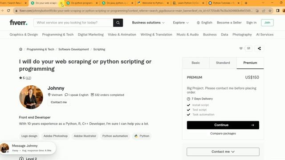Image resolution: width=285 pixels, height=160 pixels.
Task: Expand the Business solutions dropdown
Action: pyautogui.click(x=148, y=23)
